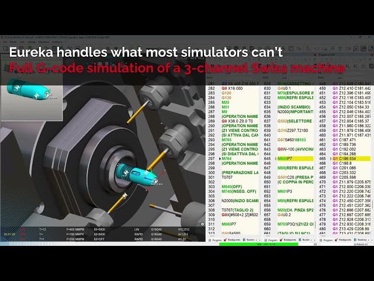This screenshot has width=374, height=281.
Task: Click status value S3=OFF
Action: (x=99, y=239)
